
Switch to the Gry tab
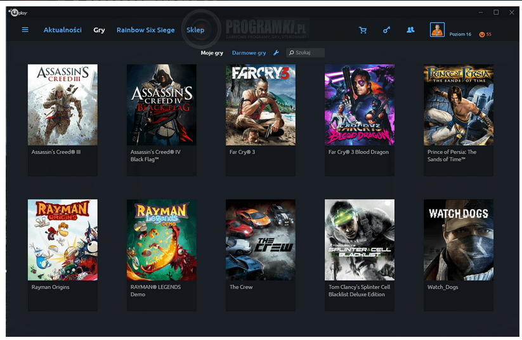(99, 30)
